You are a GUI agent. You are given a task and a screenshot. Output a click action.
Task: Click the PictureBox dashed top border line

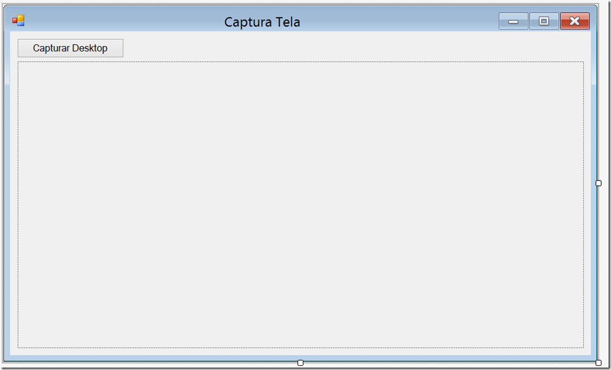300,62
